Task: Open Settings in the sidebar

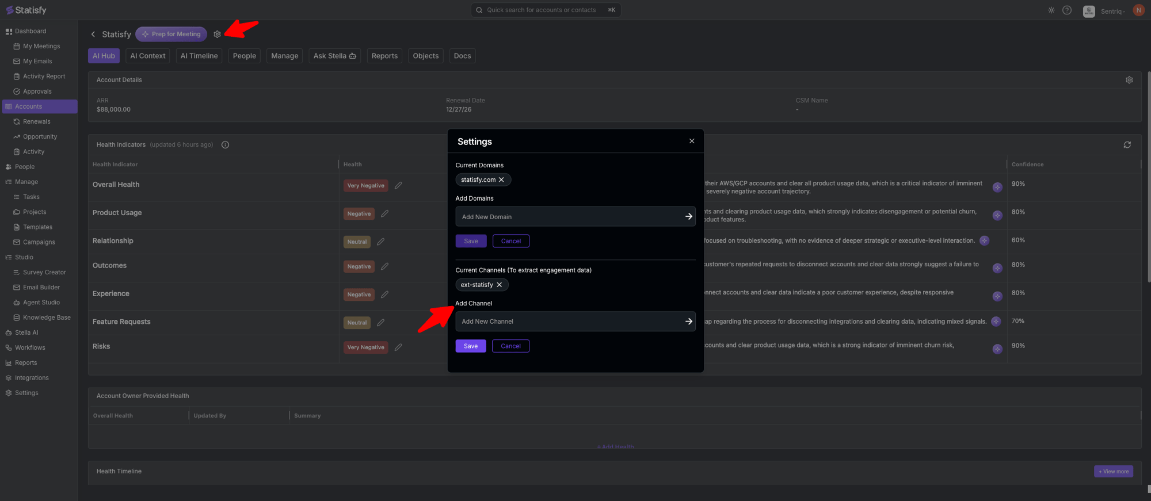Action: tap(26, 393)
